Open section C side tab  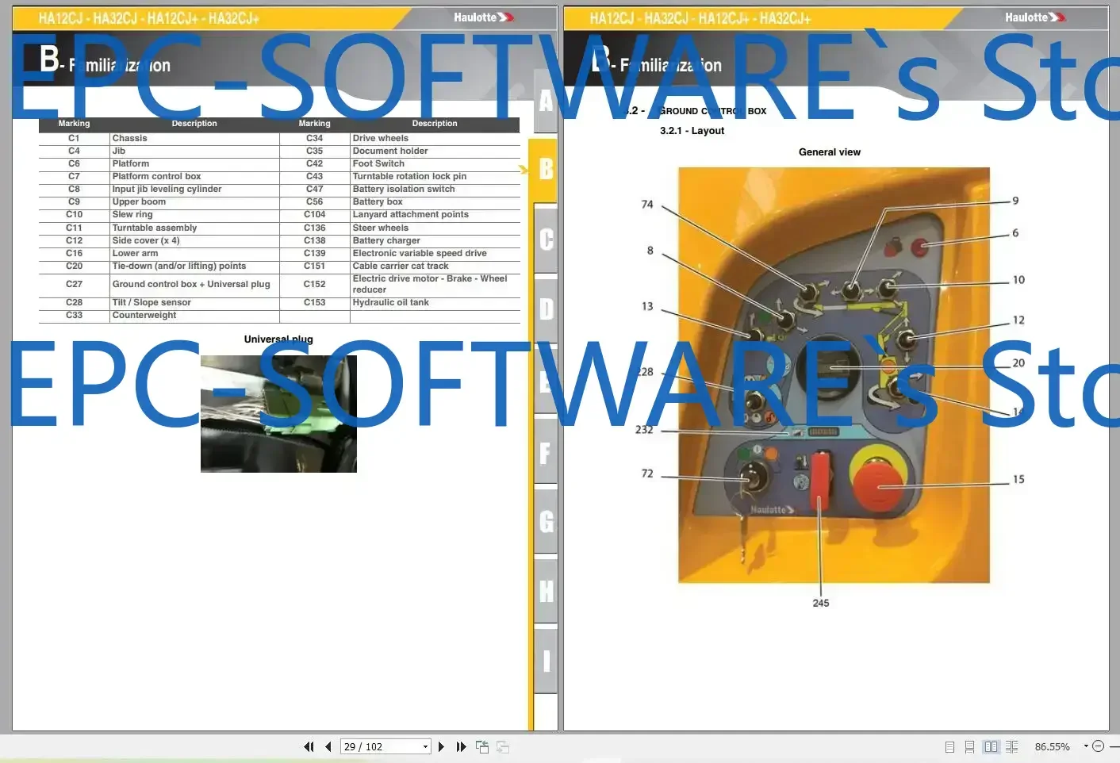coord(546,239)
